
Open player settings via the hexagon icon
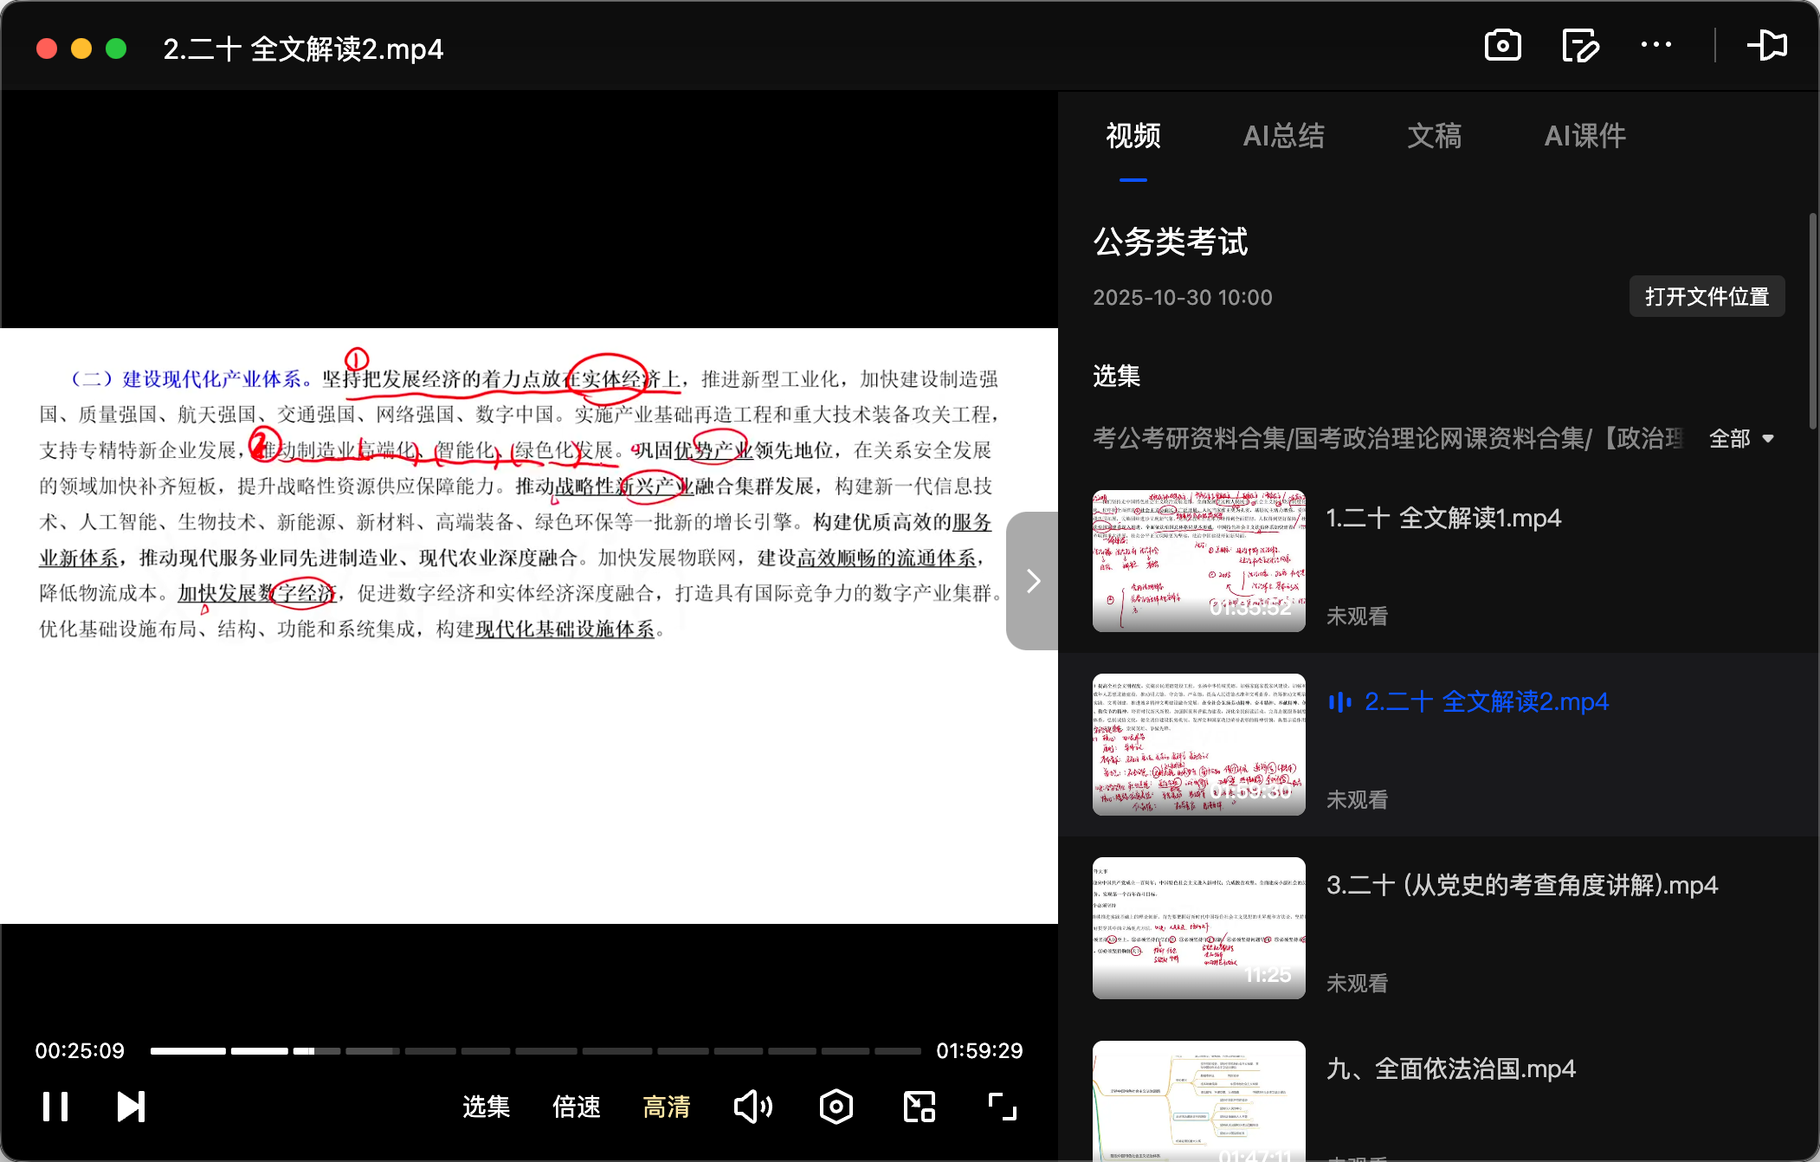click(x=835, y=1107)
